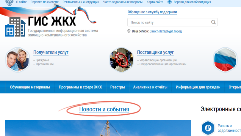Viewport: 241px width, 136px height.
Task: Click the location pin icon near region
Action: [129, 31]
